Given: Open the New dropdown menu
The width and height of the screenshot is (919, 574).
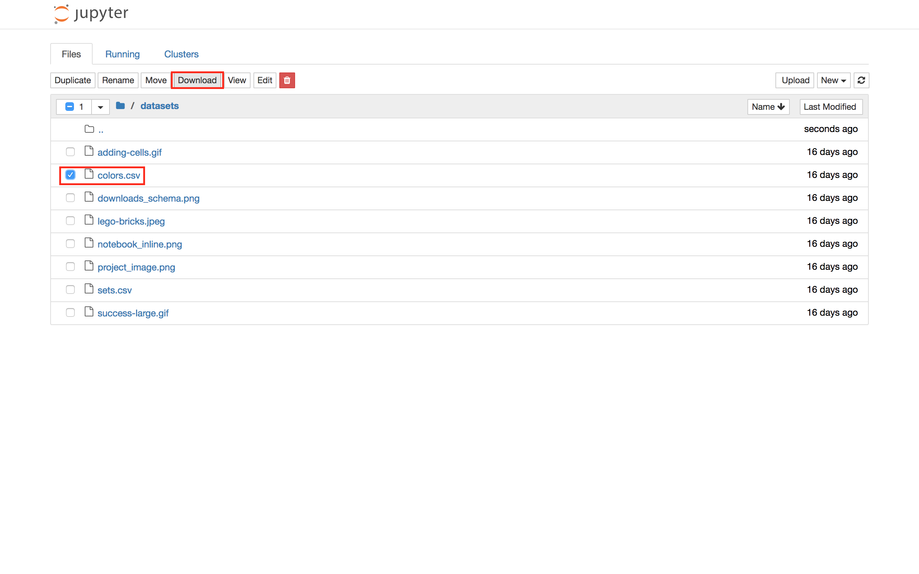Looking at the screenshot, I should tap(833, 80).
